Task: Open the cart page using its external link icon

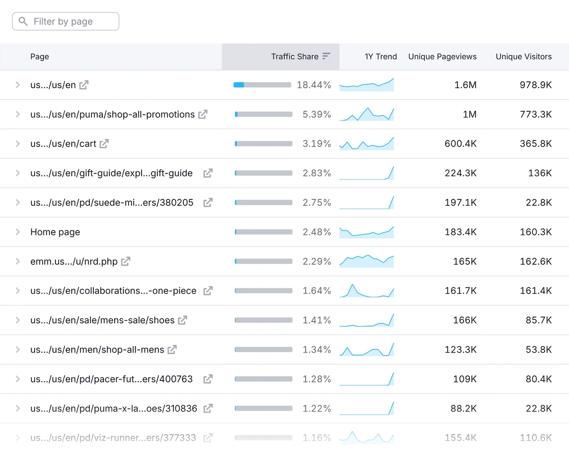Action: (x=104, y=144)
